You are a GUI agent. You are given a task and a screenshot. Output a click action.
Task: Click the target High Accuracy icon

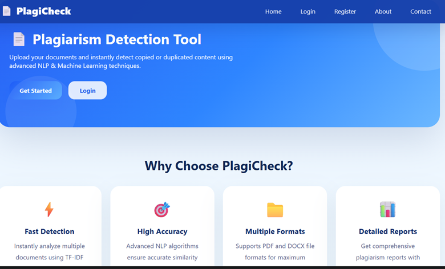pos(162,210)
